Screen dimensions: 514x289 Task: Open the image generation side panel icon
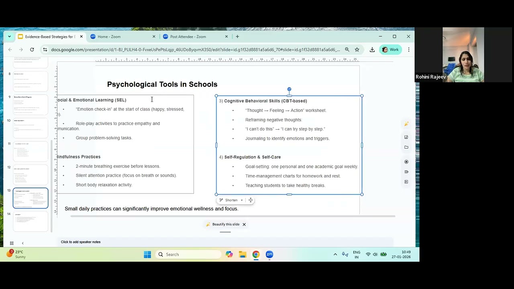coord(406,137)
